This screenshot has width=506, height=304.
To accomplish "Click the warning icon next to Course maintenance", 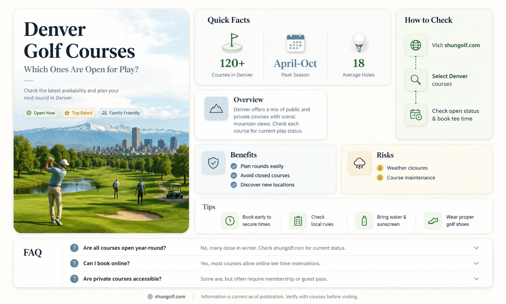I will tap(380, 178).
